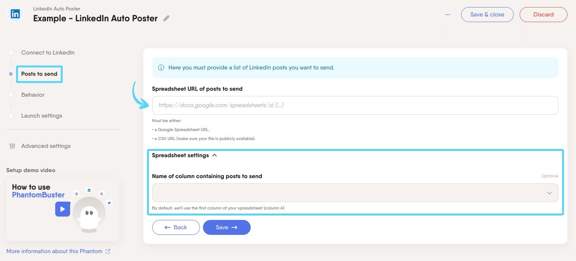The image size is (576, 261).
Task: Open the Launch settings step
Action: point(42,116)
